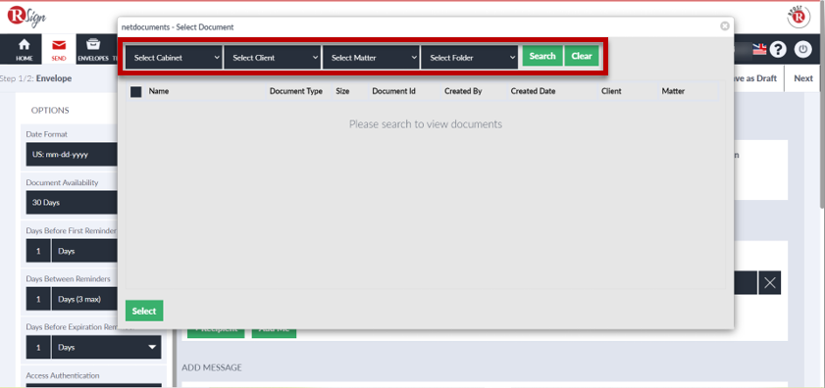Click the Save as Draft button
The height and width of the screenshot is (388, 825).
[x=754, y=78]
